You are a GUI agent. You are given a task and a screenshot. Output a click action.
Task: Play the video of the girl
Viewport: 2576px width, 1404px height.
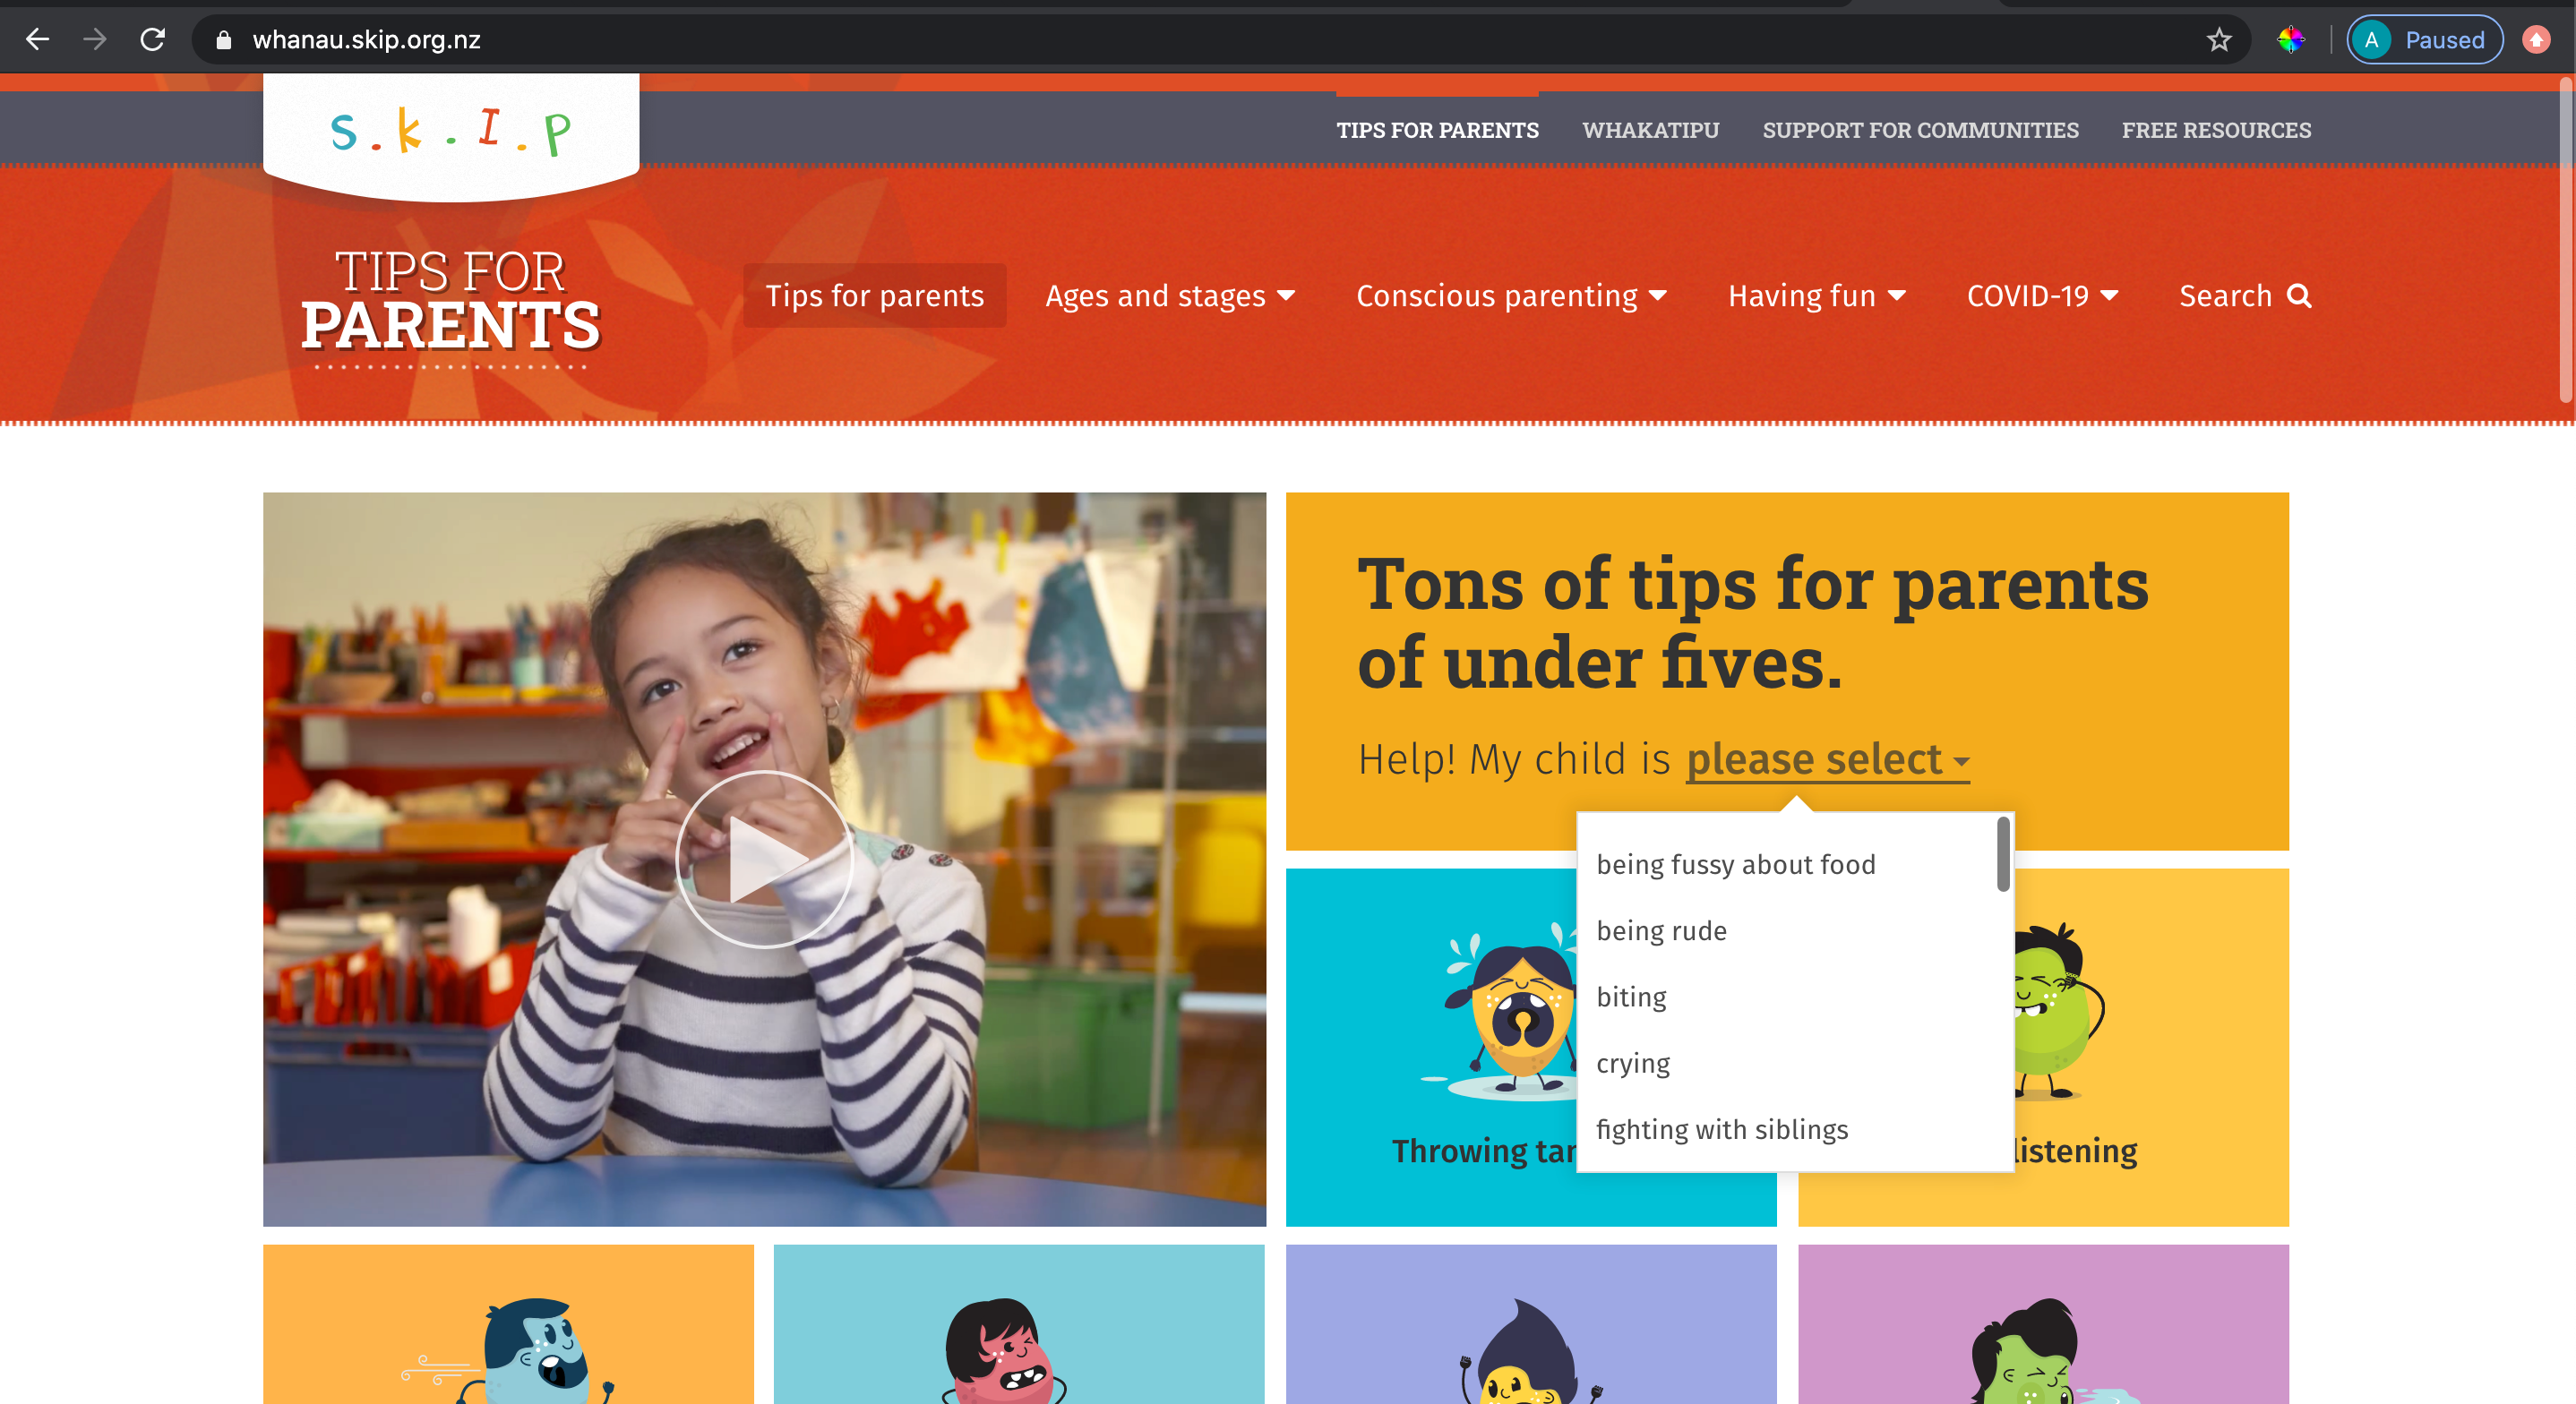[x=764, y=859]
